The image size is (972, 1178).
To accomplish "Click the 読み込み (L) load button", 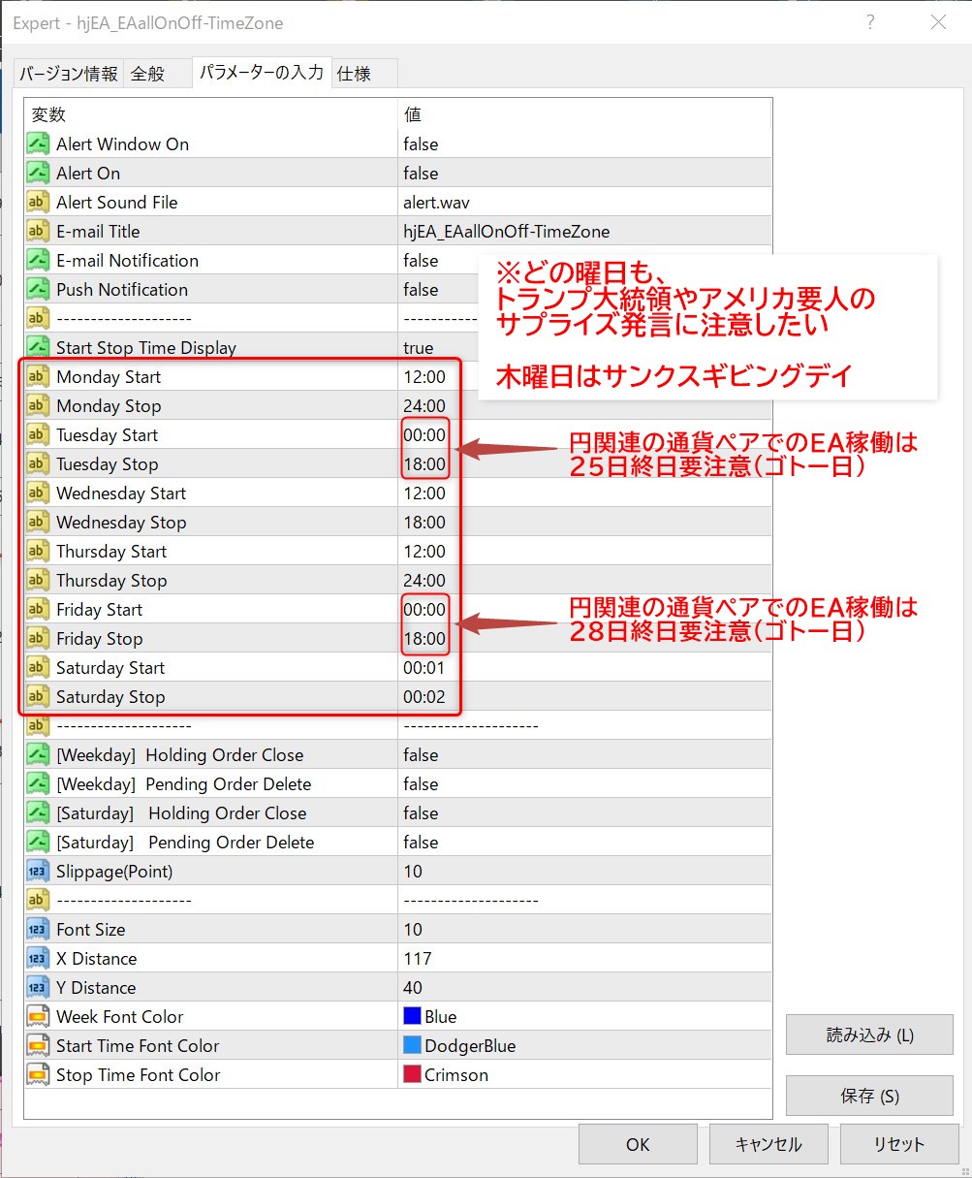I will click(x=869, y=1035).
